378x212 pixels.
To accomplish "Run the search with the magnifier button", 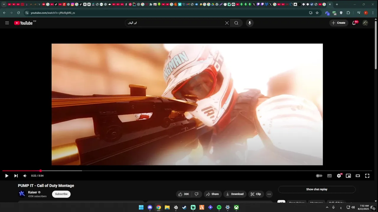I will (x=236, y=23).
